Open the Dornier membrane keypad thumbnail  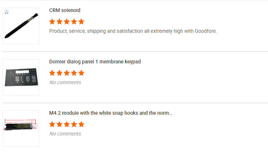[x=21, y=77]
